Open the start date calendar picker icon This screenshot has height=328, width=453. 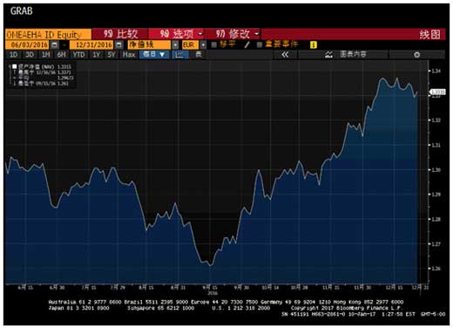point(54,44)
